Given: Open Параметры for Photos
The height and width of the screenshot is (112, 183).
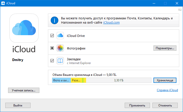Looking at the screenshot, I should click(165, 48).
